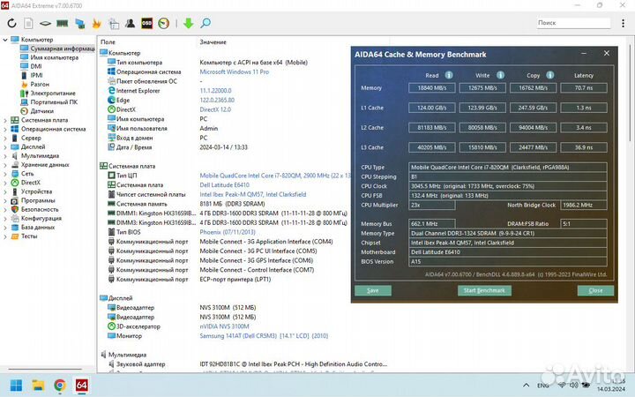
Task: Open the Samsung 141AT monitor link
Action: 264,336
